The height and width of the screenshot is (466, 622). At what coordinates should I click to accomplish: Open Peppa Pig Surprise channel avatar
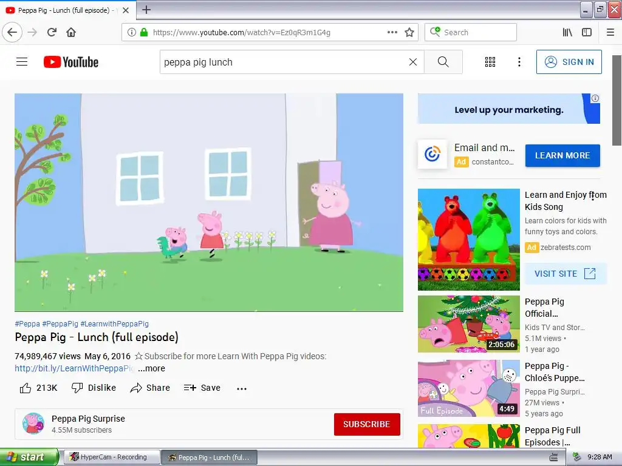(33, 423)
